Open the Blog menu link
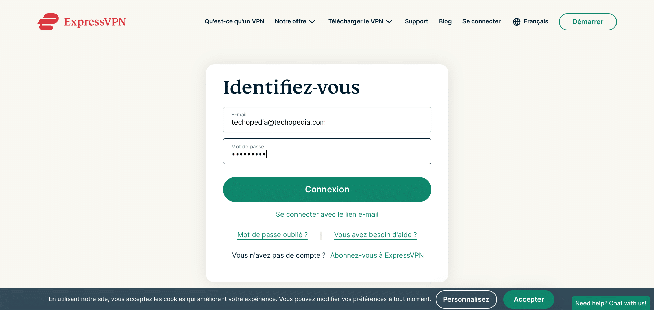This screenshot has height=310, width=654. point(445,21)
